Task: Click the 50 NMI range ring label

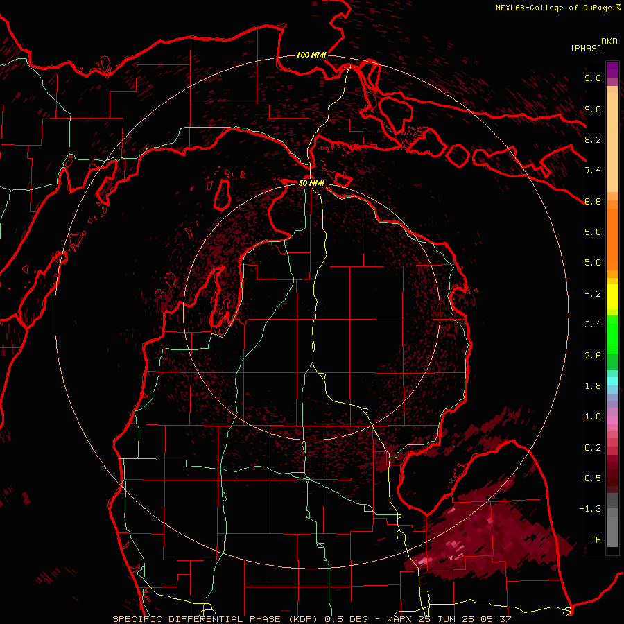Action: [x=311, y=183]
